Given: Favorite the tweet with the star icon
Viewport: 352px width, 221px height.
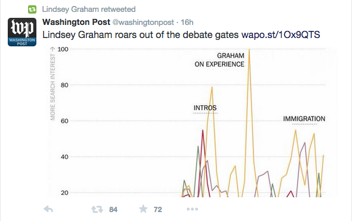Looking at the screenshot, I should (x=143, y=209).
